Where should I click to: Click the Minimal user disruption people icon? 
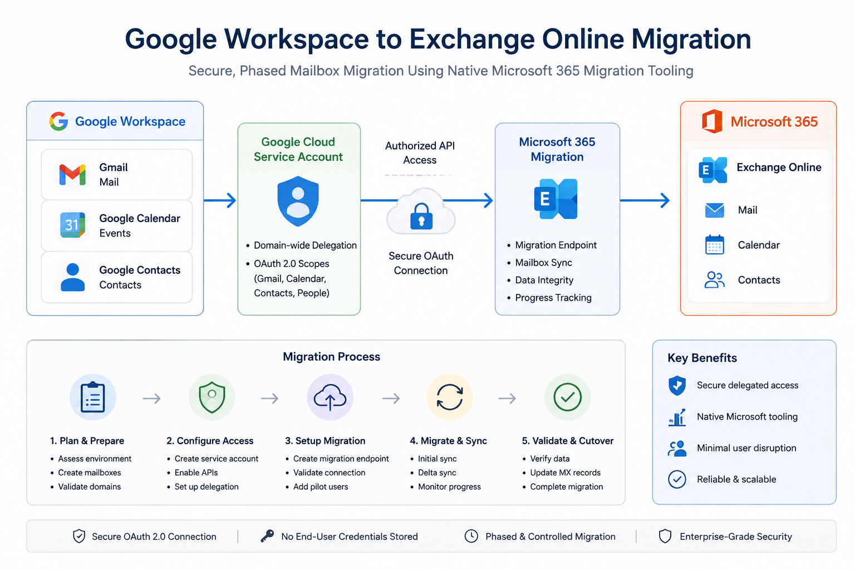[677, 448]
